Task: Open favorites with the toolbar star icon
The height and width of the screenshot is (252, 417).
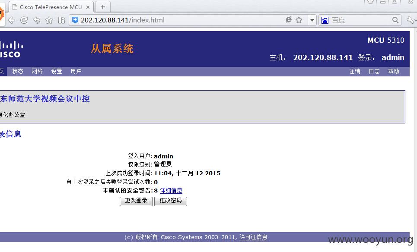Action: coord(49,20)
